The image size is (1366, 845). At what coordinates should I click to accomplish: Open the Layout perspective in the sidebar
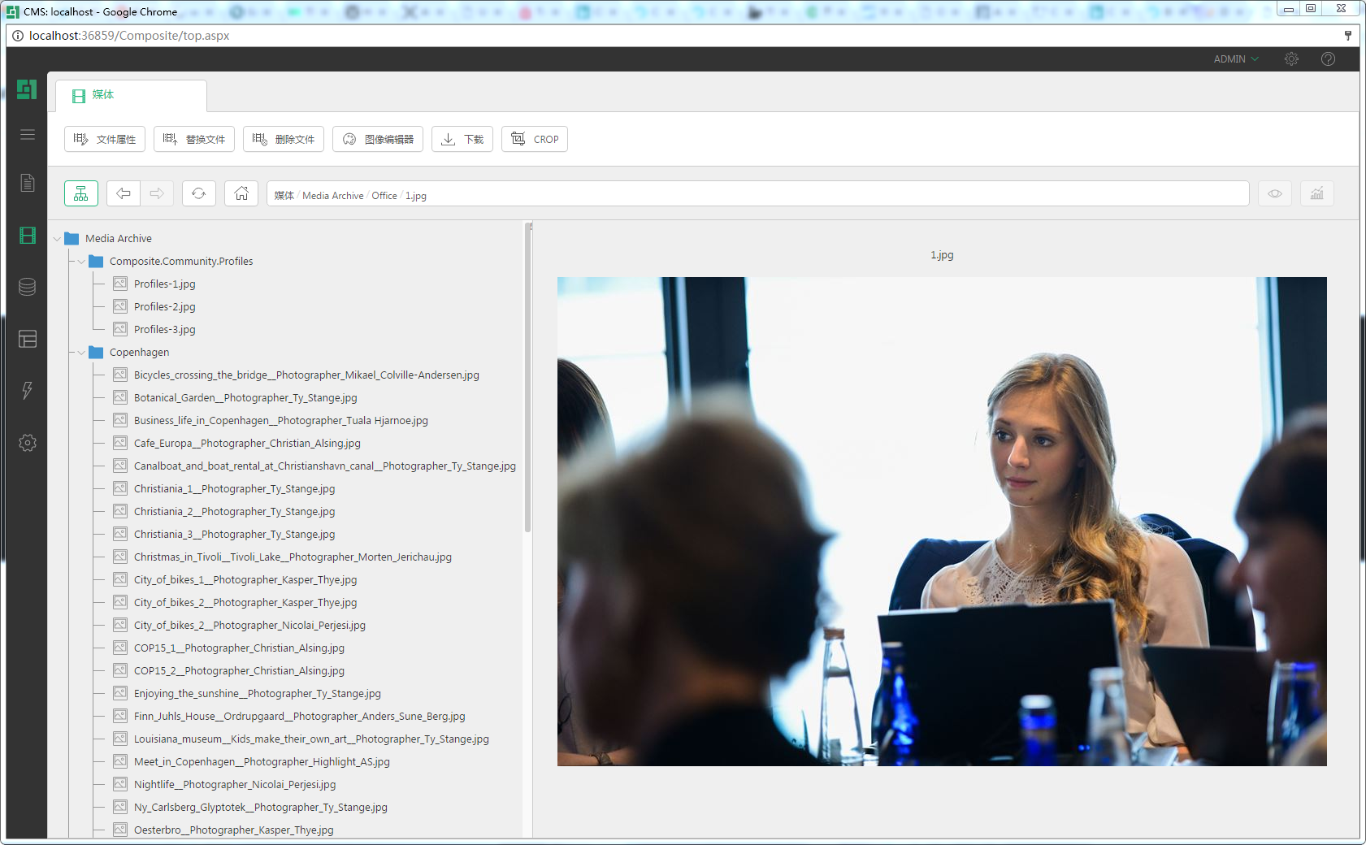pyautogui.click(x=28, y=339)
